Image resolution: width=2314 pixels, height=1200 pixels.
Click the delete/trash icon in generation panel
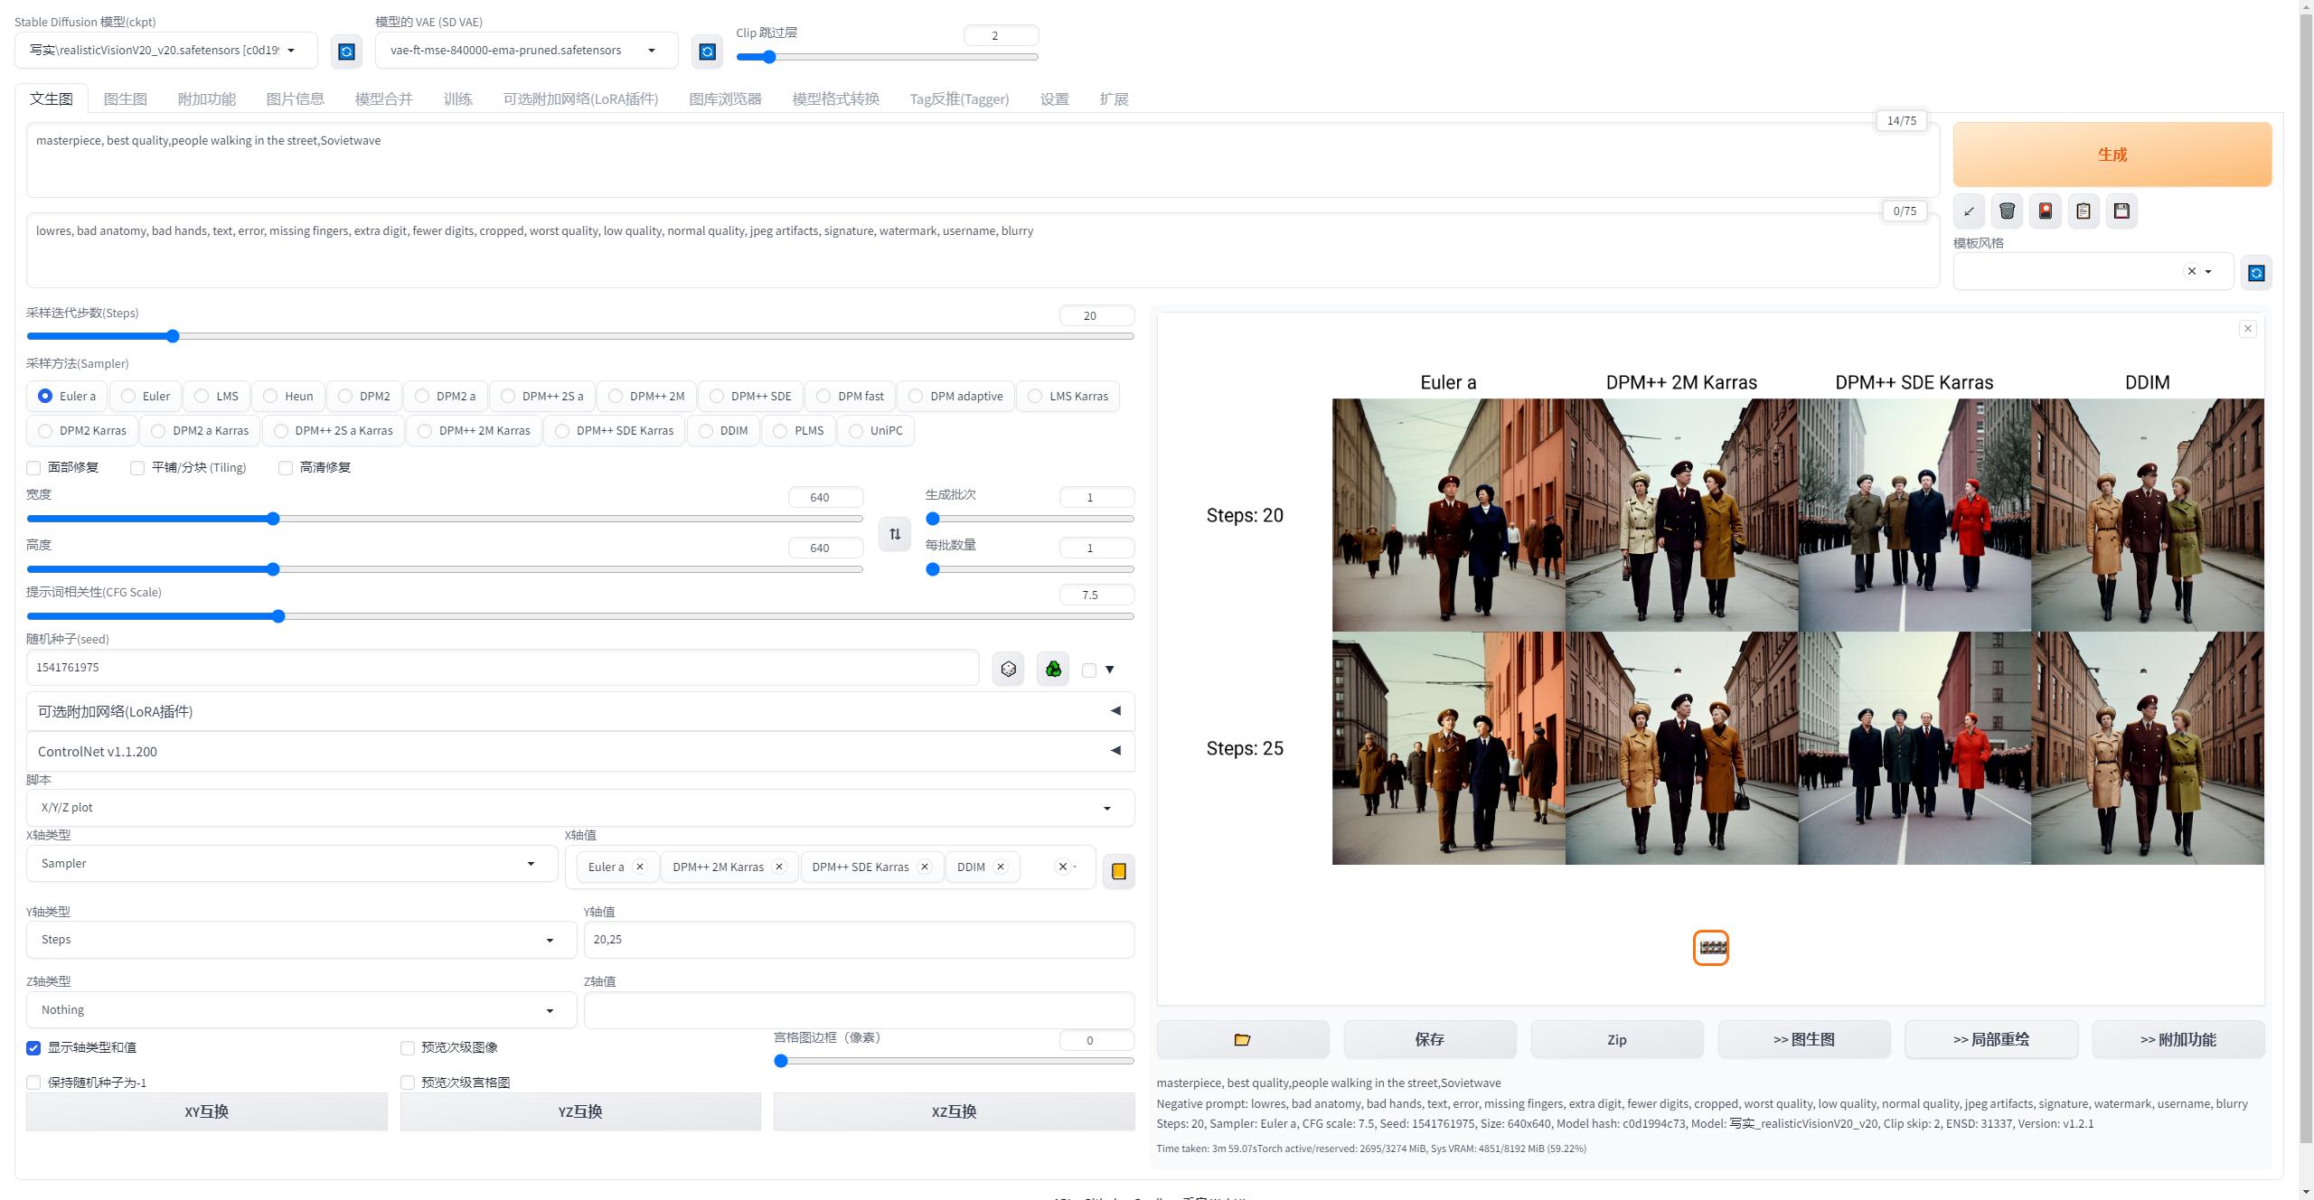pyautogui.click(x=2008, y=210)
